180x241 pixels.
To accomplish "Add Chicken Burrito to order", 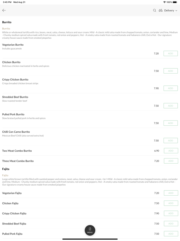I will tap(170, 71).
